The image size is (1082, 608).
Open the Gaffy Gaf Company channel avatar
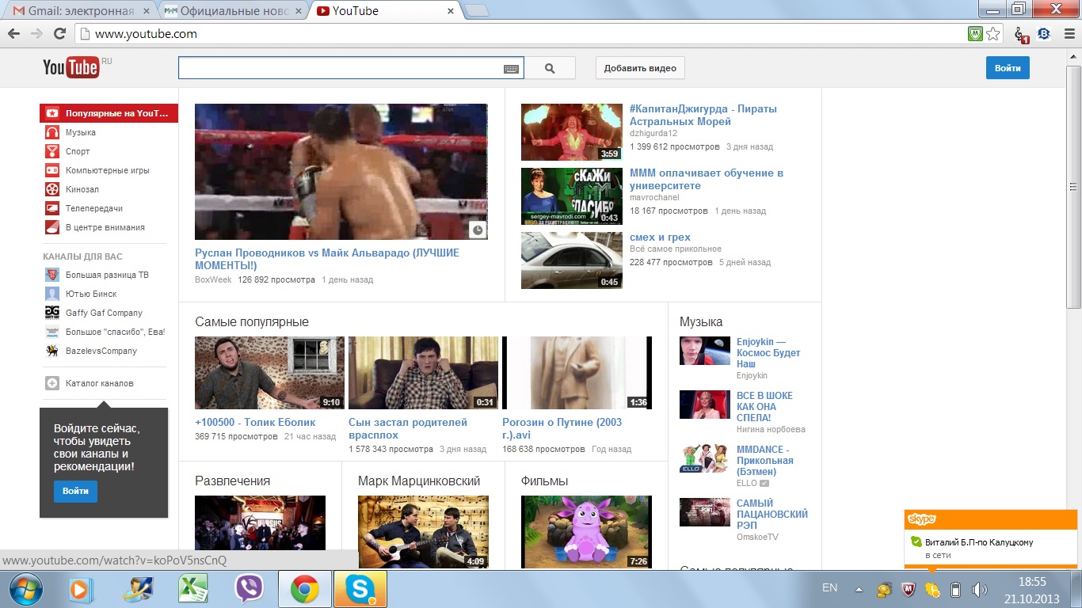[51, 313]
